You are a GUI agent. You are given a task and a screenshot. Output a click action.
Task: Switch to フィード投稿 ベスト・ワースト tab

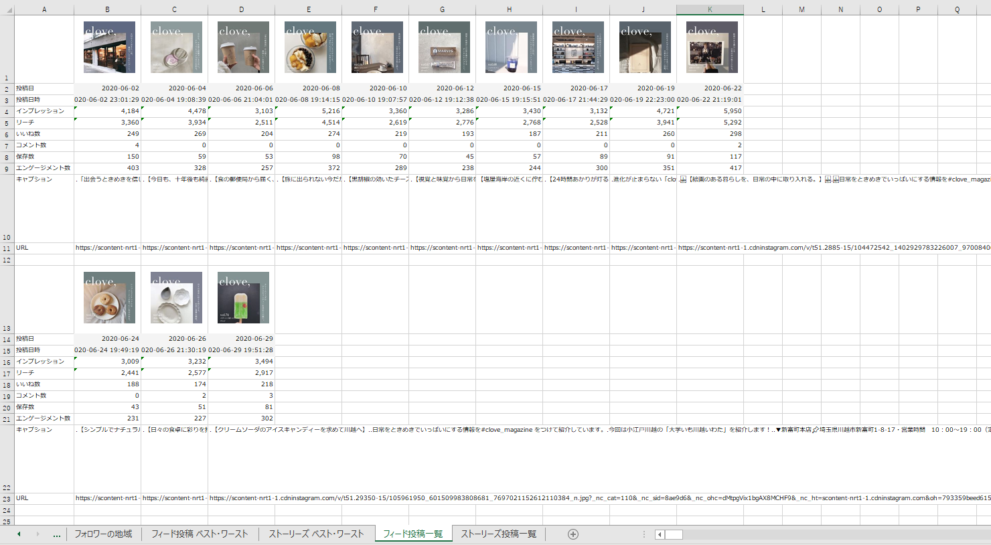click(x=200, y=534)
